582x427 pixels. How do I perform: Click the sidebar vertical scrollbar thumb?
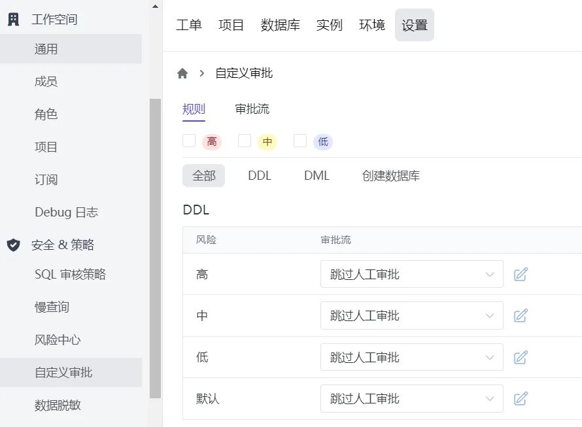[x=155, y=248]
